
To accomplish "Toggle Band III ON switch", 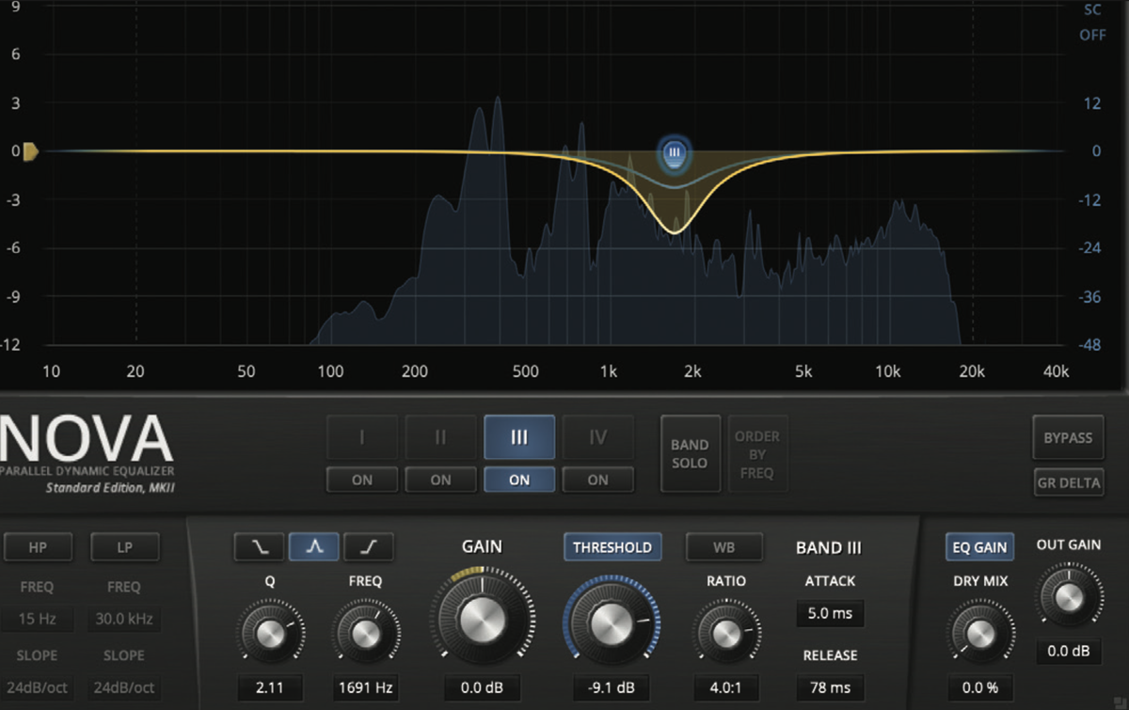I will [x=518, y=480].
